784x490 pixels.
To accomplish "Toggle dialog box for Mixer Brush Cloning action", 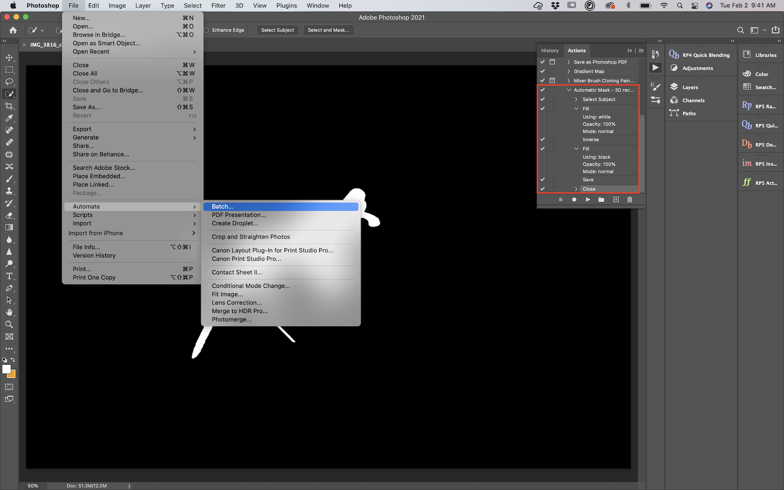I will click(x=552, y=81).
